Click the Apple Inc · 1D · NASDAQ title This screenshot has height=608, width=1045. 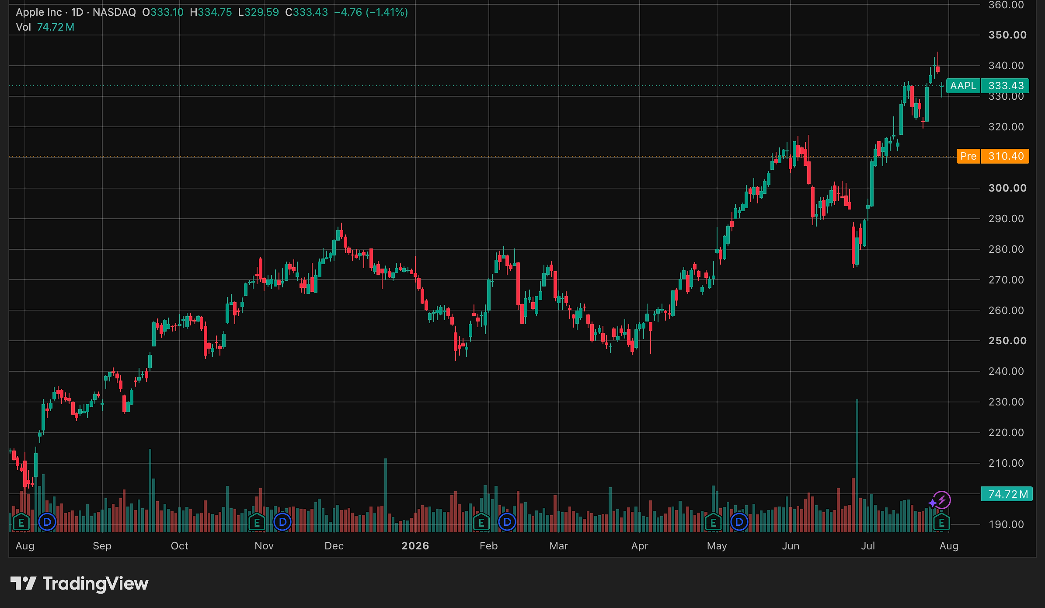tap(76, 12)
